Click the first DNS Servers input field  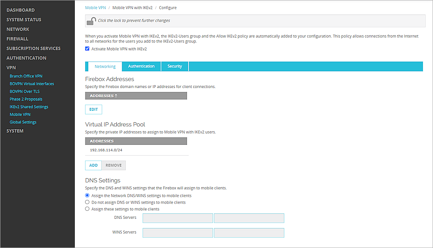pos(177,218)
